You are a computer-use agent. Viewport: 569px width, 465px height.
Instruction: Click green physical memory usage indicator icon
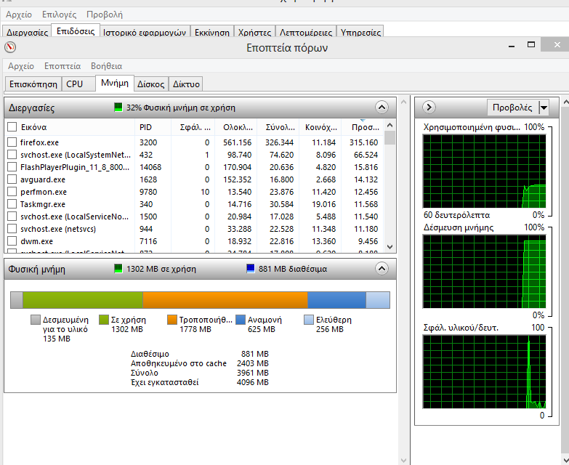coord(118,108)
